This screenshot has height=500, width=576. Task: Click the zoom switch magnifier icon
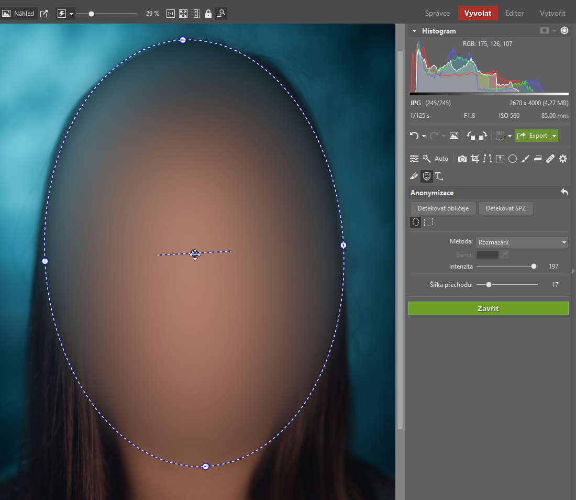point(221,14)
